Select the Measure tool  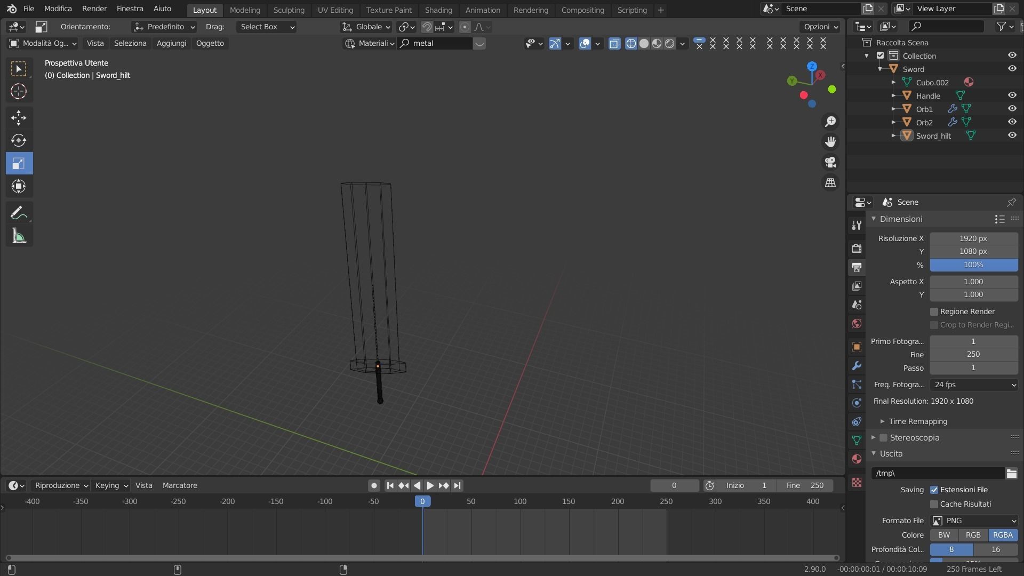click(x=19, y=236)
